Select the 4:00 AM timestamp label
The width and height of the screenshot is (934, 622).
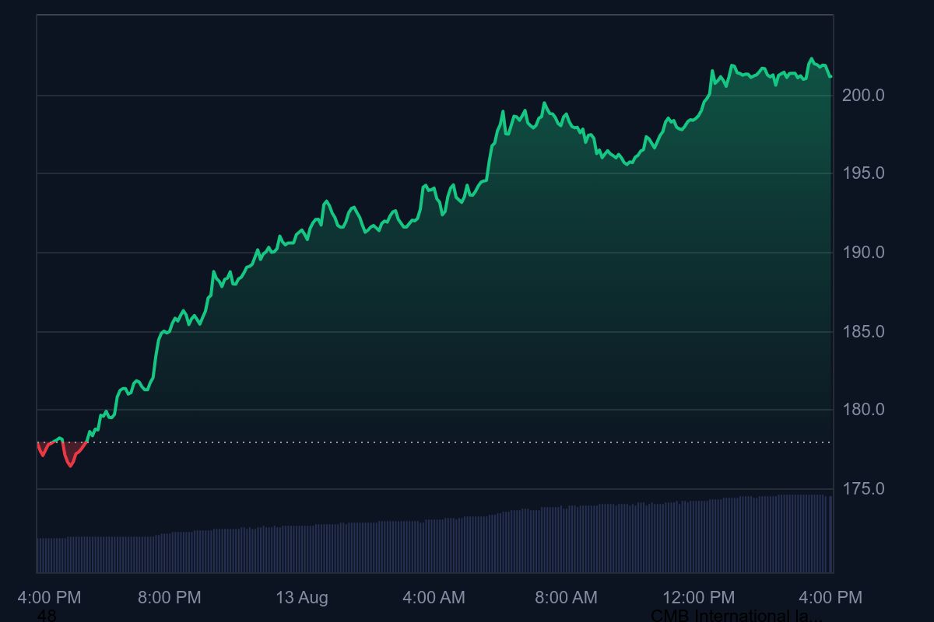pos(434,598)
